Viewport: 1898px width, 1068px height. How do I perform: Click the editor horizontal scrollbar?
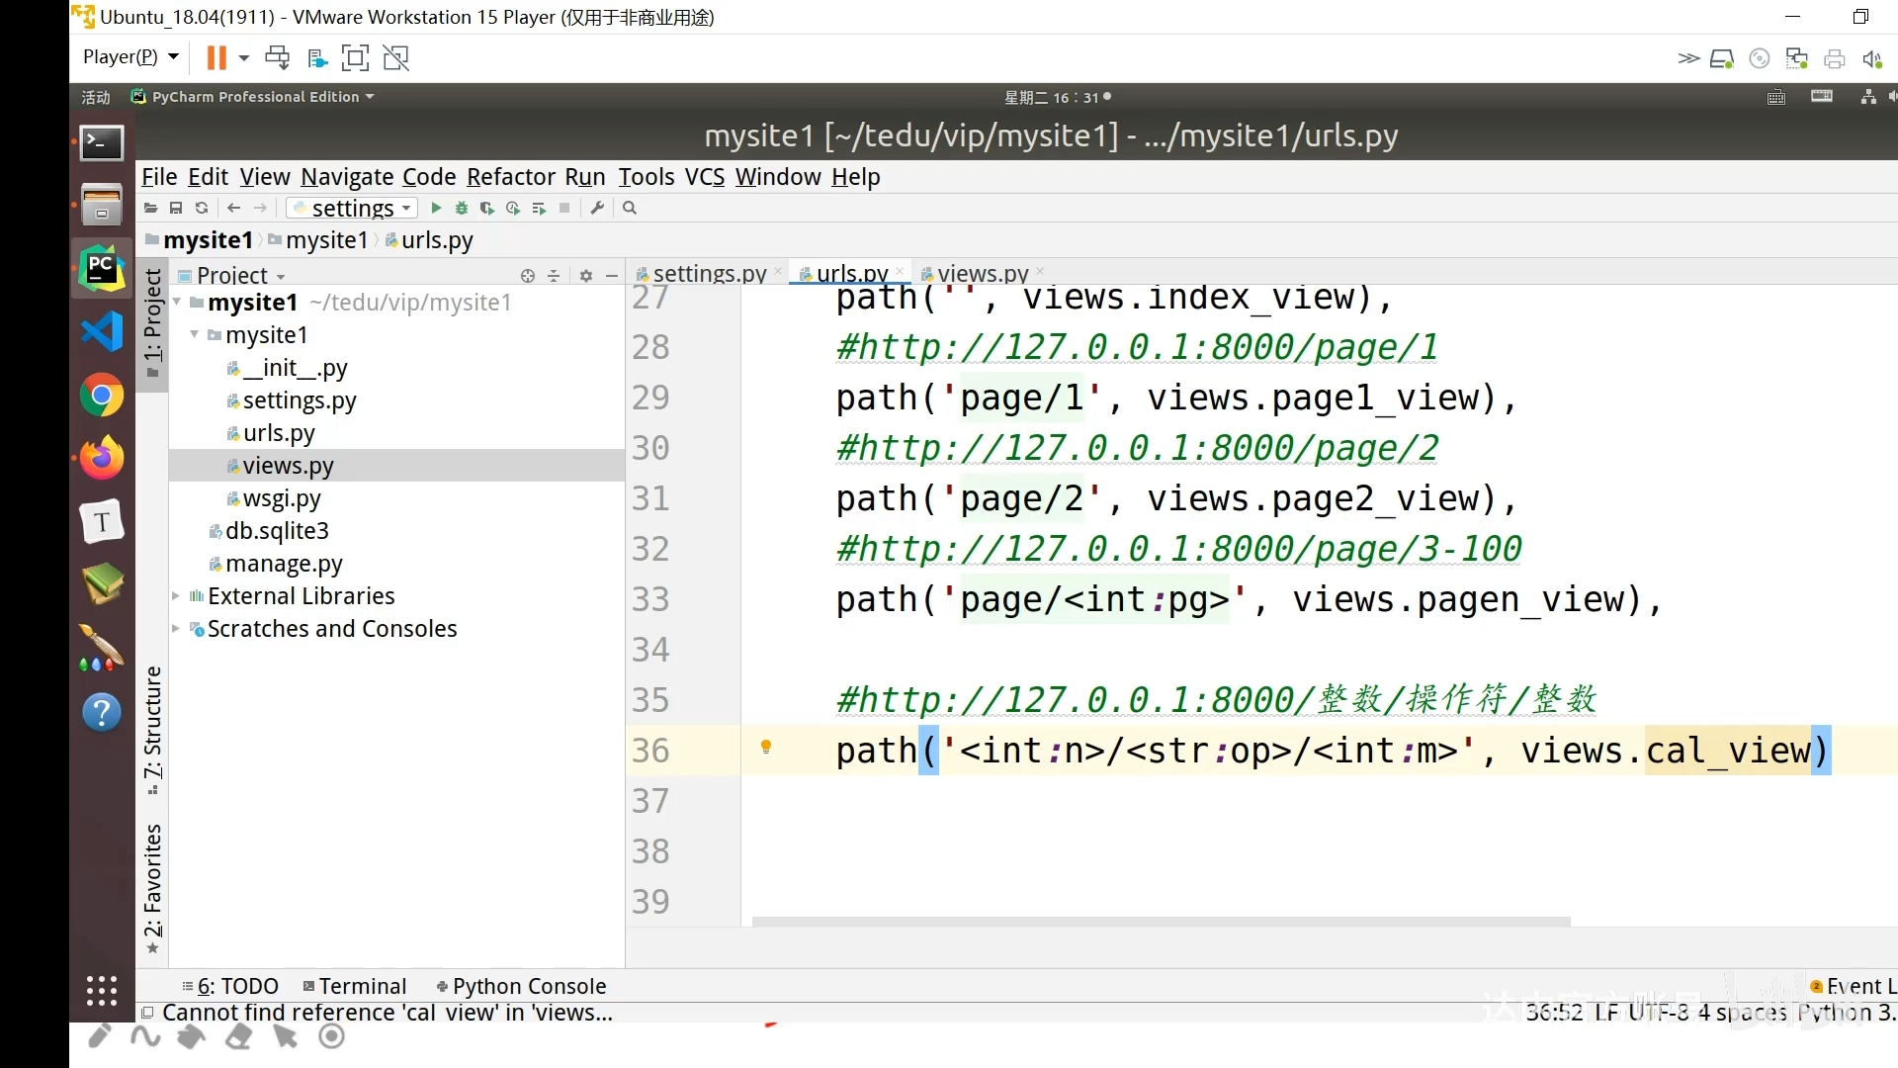point(1161,922)
